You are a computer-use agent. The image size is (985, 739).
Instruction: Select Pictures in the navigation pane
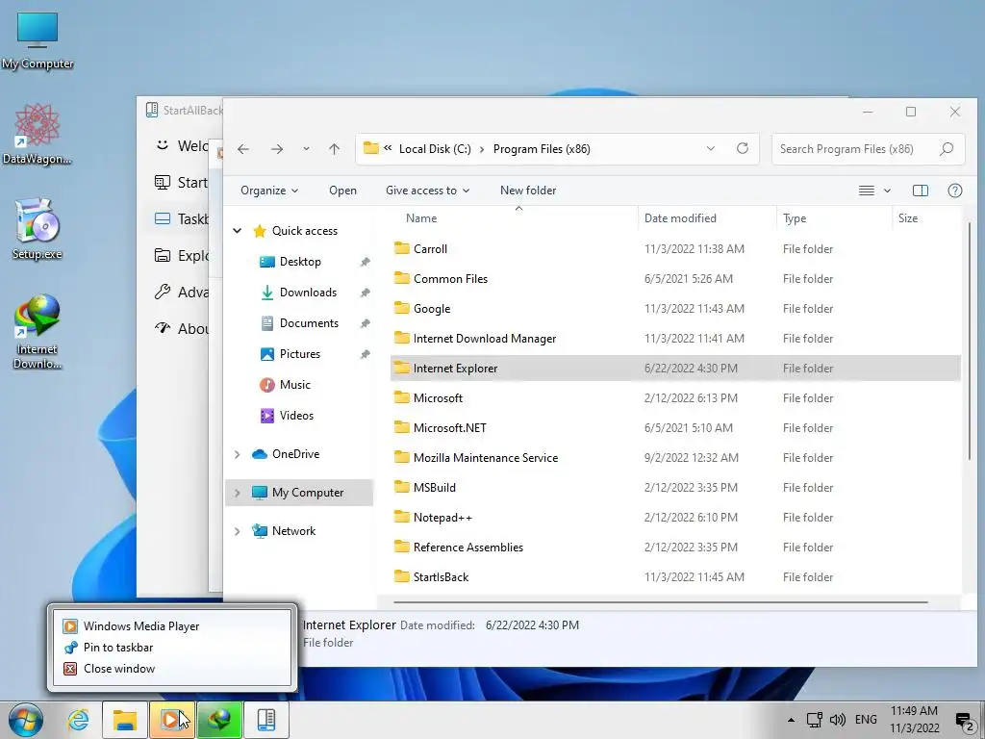(300, 354)
